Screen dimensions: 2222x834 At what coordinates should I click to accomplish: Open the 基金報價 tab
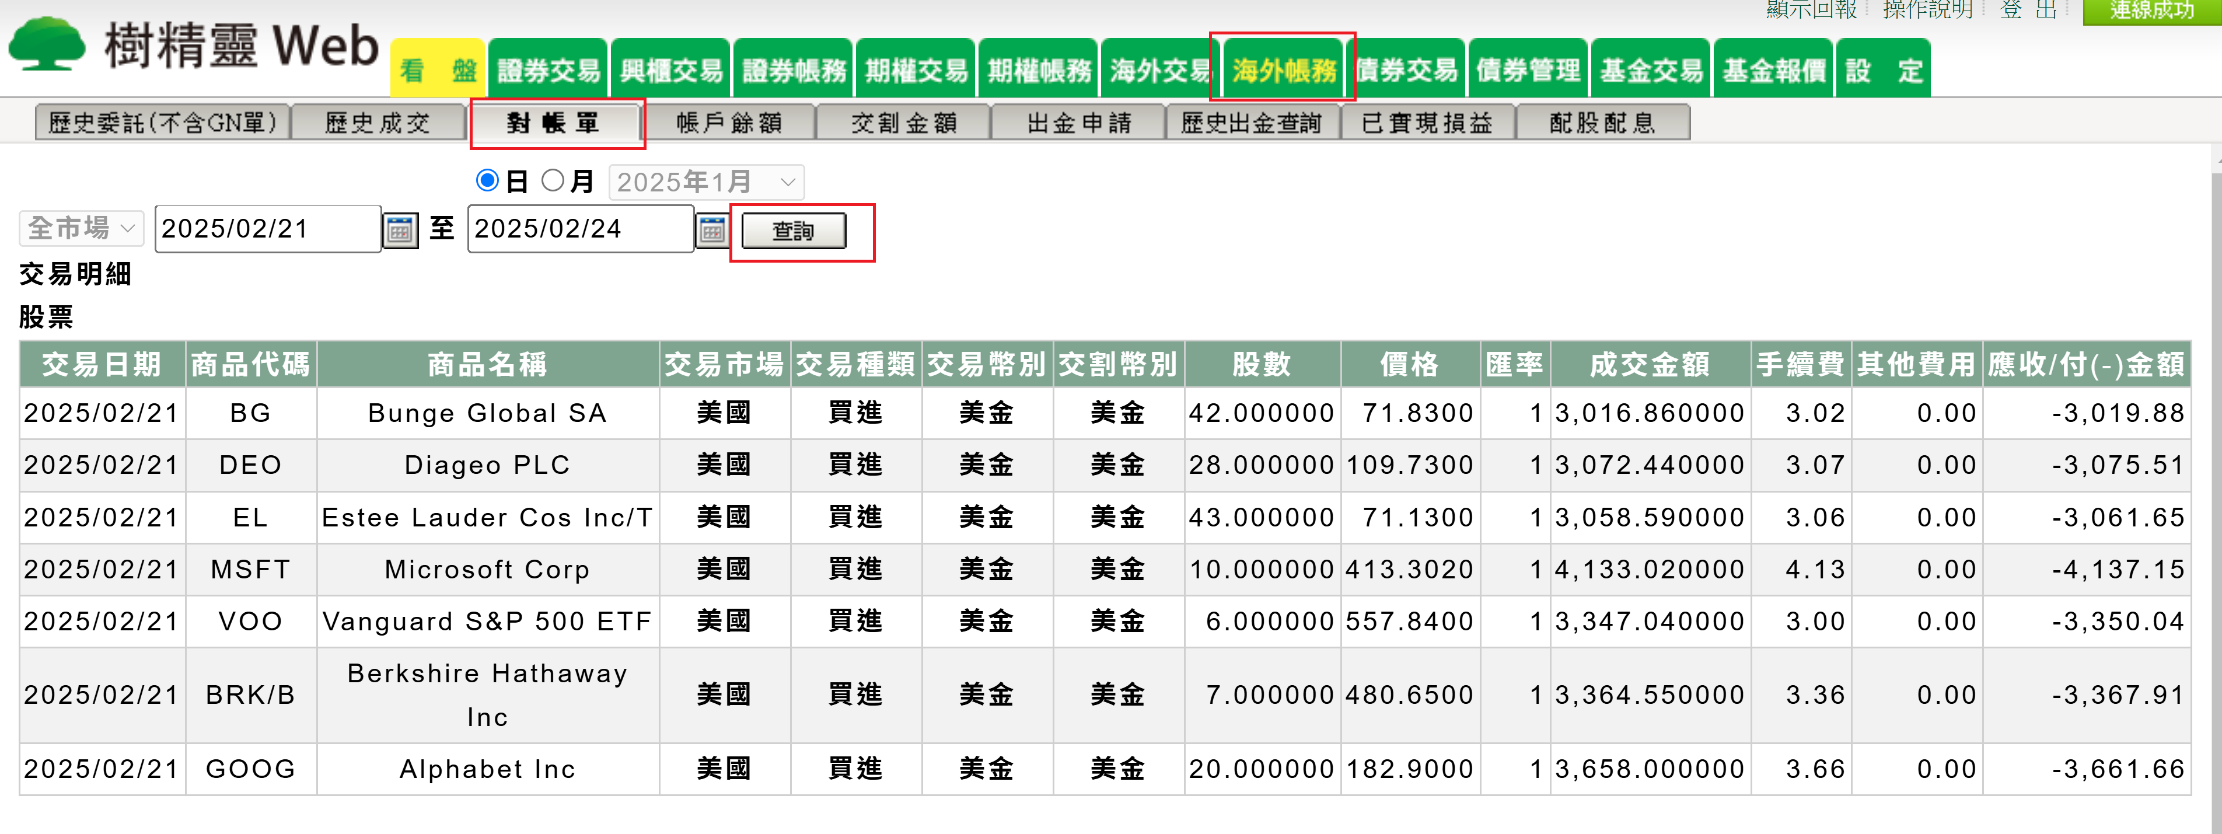[x=1773, y=69]
